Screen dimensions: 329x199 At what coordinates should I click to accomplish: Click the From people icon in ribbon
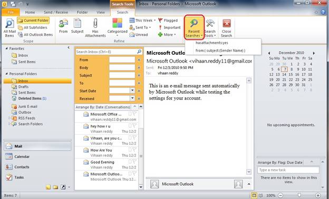[x=63, y=23]
